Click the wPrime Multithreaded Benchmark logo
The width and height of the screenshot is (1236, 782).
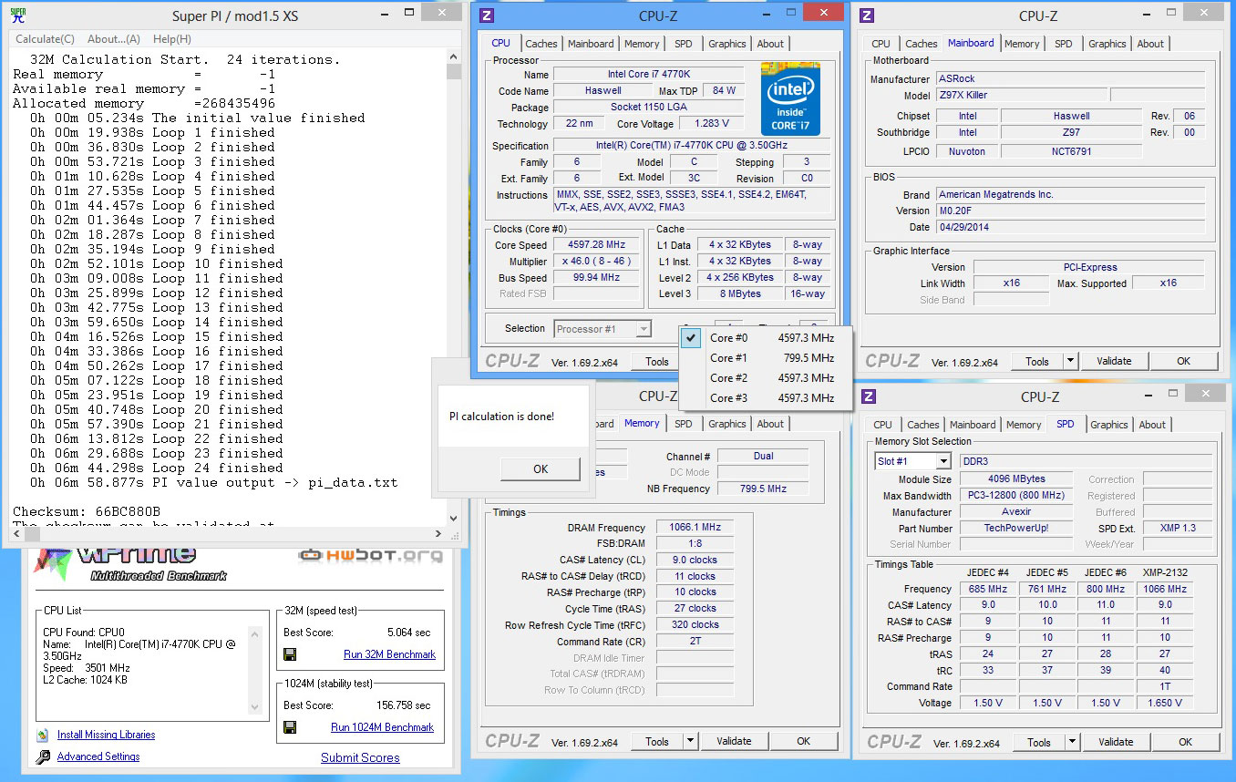pyautogui.click(x=129, y=563)
